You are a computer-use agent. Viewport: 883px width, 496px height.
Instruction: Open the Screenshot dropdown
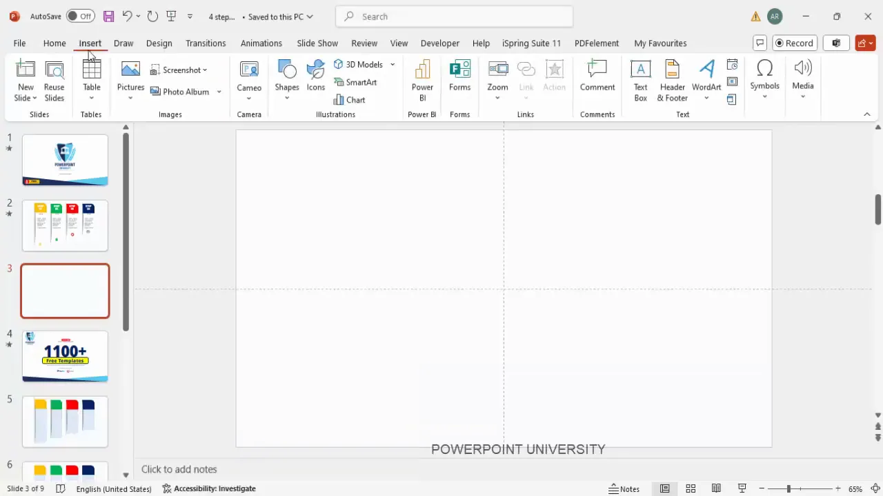coord(204,70)
